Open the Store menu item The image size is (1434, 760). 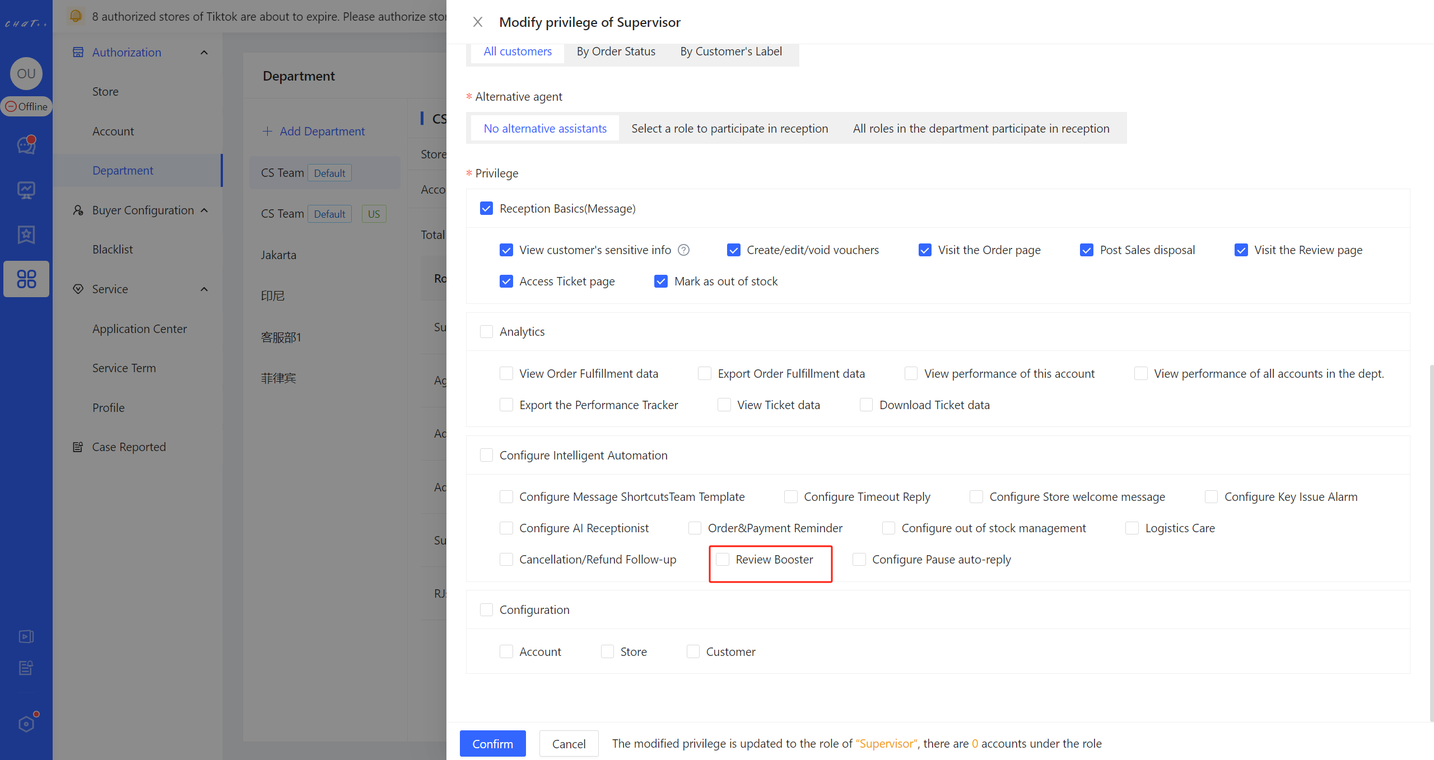[x=105, y=91]
